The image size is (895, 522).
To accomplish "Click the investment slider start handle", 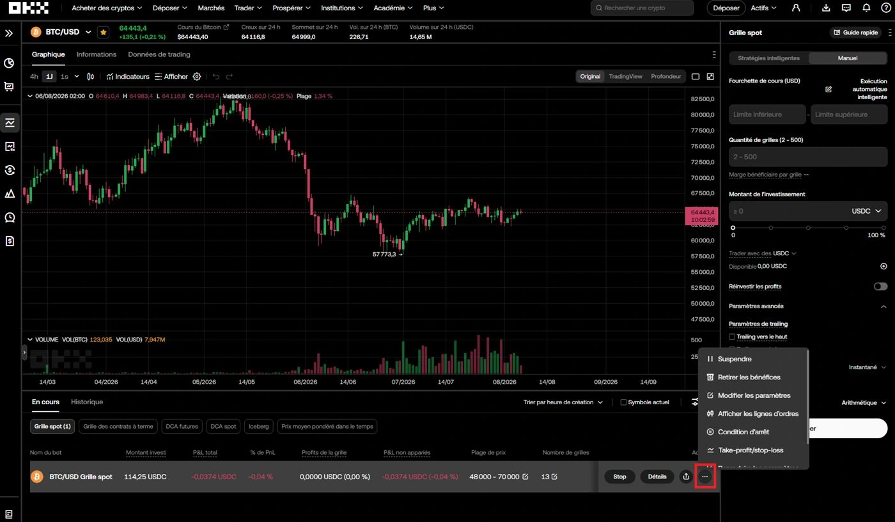I will 733,228.
